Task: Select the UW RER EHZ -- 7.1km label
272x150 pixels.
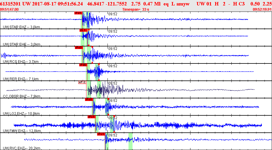Action: pos(21,79)
